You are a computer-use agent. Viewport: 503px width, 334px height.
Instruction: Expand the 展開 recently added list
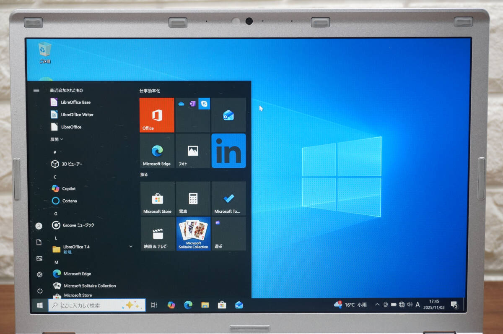click(x=57, y=139)
